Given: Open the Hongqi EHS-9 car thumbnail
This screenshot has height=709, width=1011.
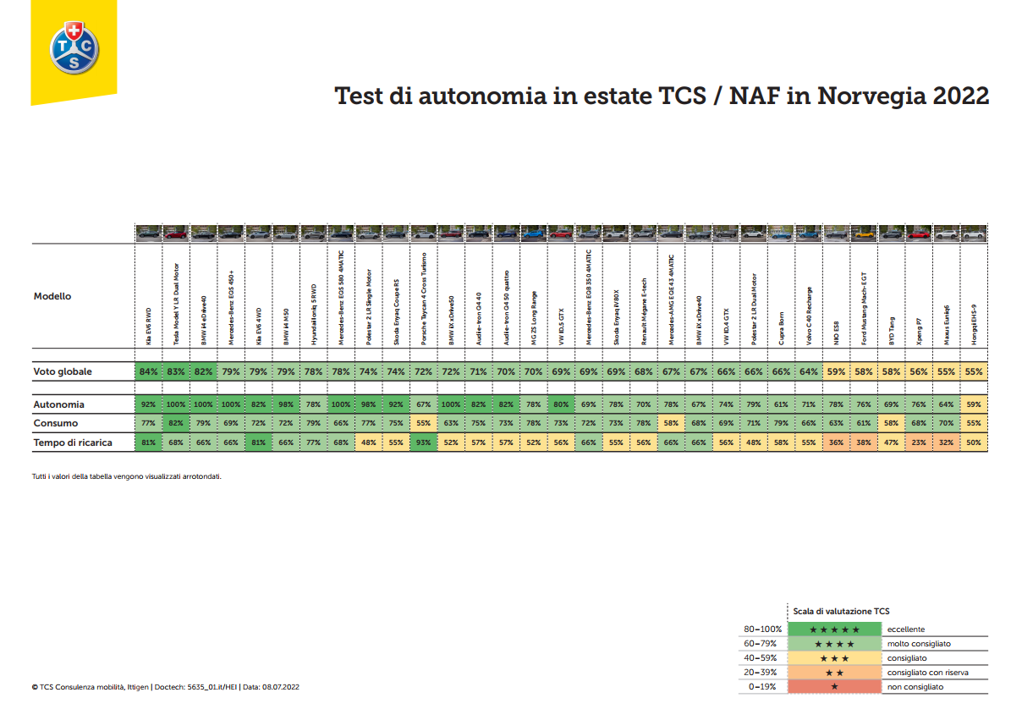Looking at the screenshot, I should tap(974, 234).
